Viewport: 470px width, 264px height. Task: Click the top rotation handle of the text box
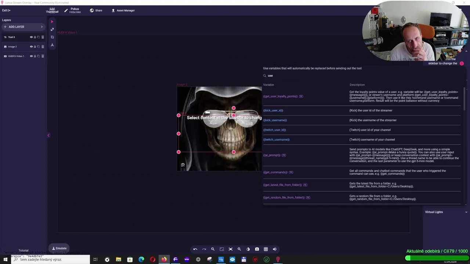[234, 108]
